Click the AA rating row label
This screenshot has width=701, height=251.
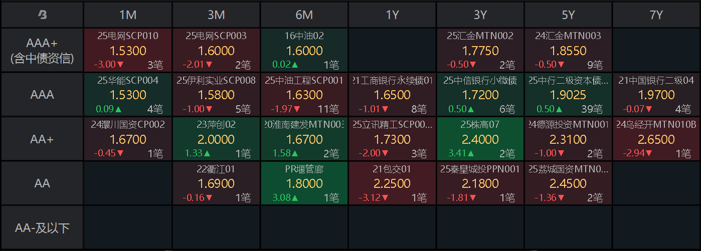coord(42,183)
